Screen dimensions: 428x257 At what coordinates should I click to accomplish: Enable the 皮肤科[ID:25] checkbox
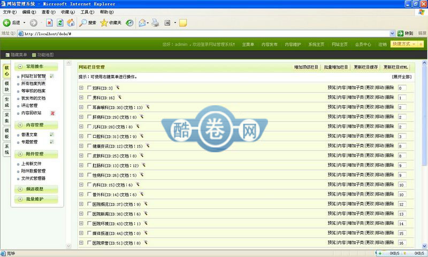[89, 155]
